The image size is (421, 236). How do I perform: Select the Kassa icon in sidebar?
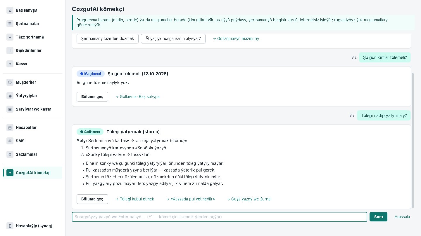pyautogui.click(x=10, y=64)
